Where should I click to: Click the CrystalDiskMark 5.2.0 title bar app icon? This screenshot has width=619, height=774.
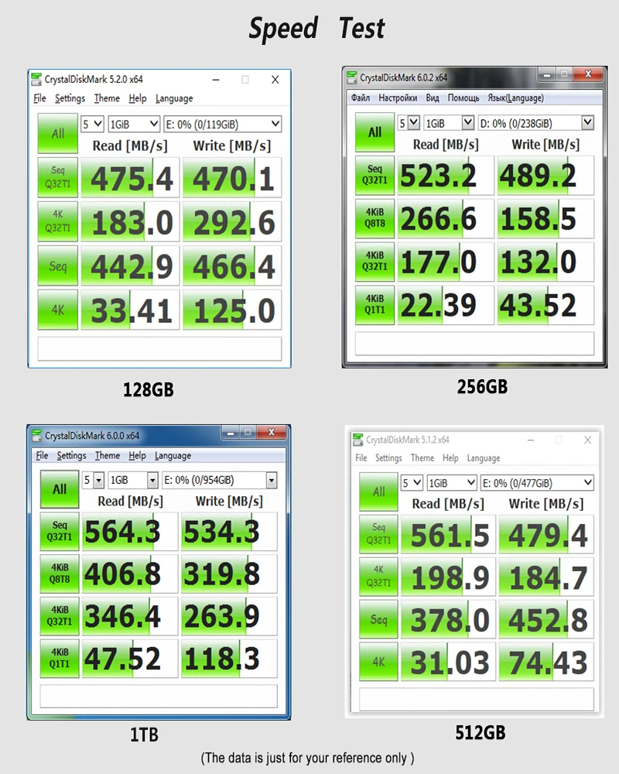pos(36,79)
